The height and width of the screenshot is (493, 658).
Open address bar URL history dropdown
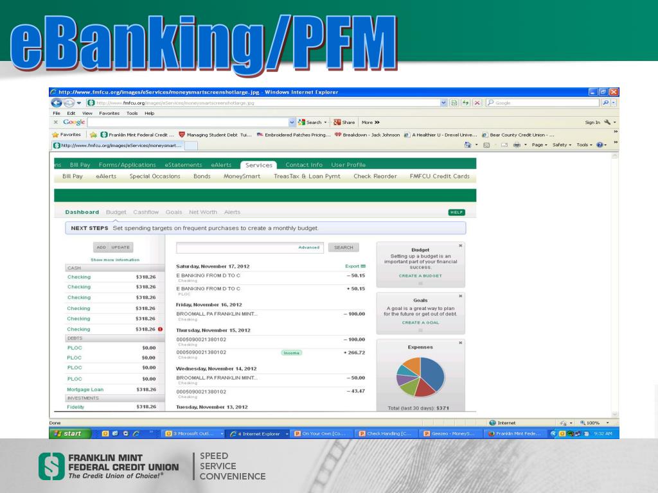pyautogui.click(x=443, y=103)
